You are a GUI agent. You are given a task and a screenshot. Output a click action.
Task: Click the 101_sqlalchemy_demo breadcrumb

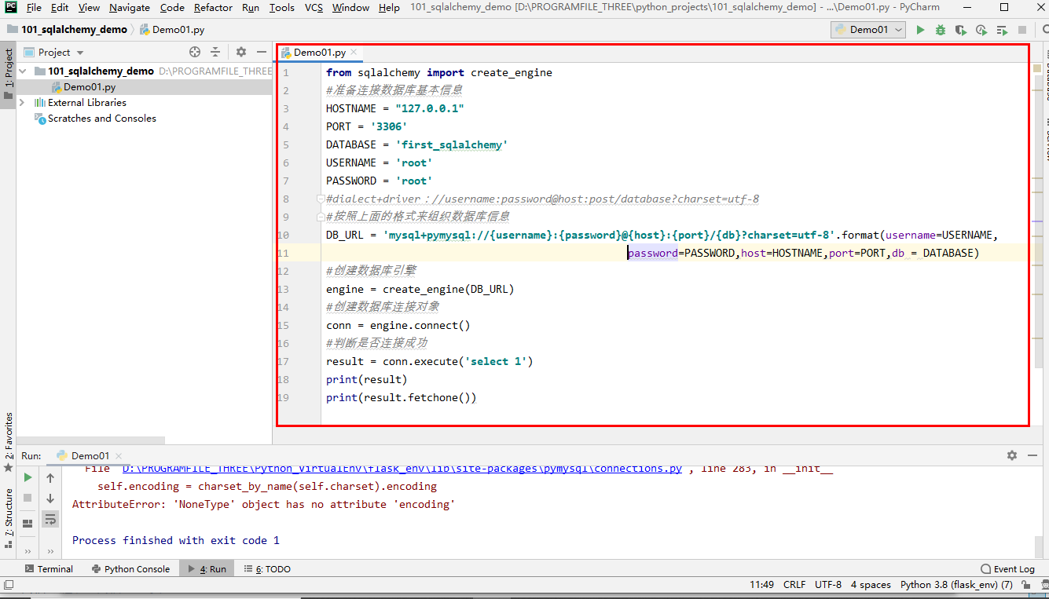74,30
